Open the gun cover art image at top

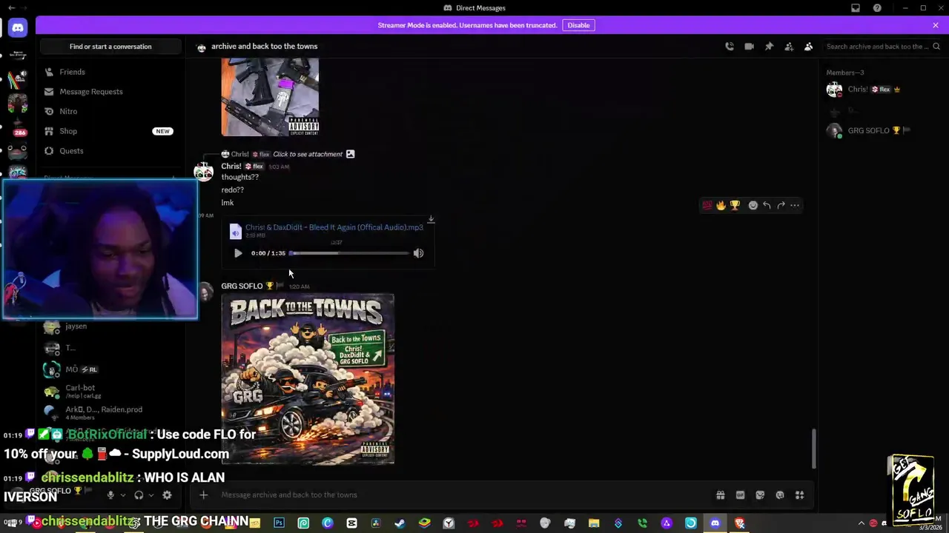click(270, 98)
